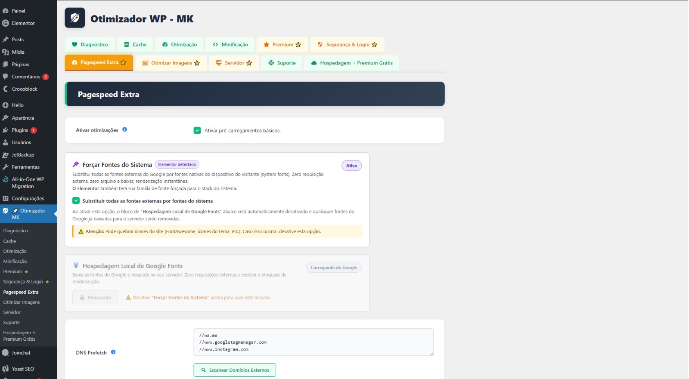Click the Usuários person icon
This screenshot has height=379, width=689.
pyautogui.click(x=6, y=142)
